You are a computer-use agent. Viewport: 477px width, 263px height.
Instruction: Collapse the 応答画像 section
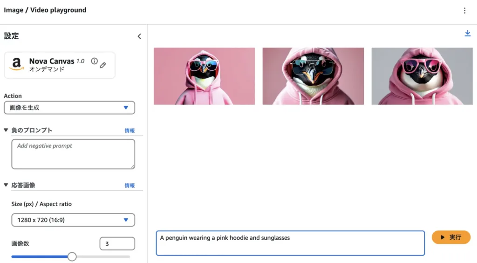[x=6, y=185]
